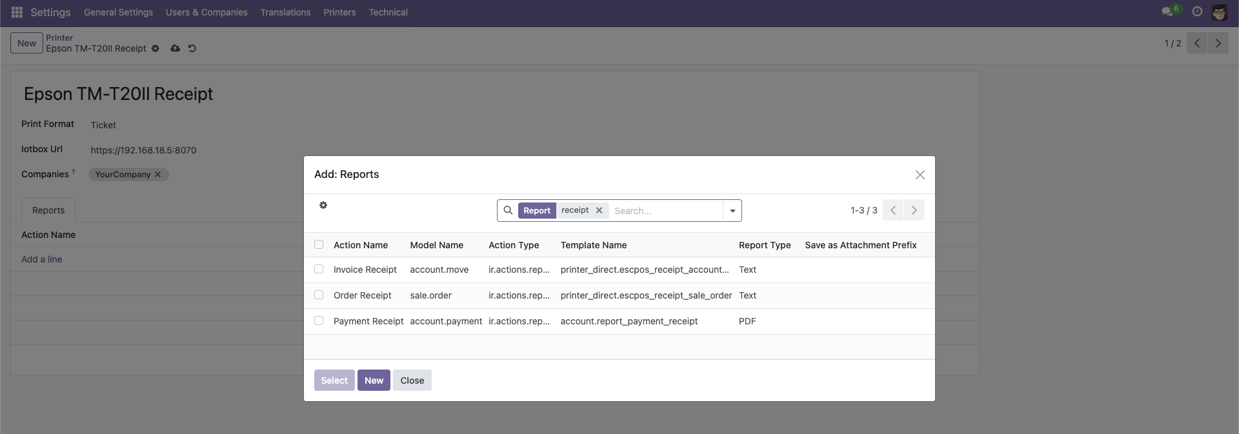Click the gear actions icon beside printer name
Screen dimensions: 1239x434
156,48
